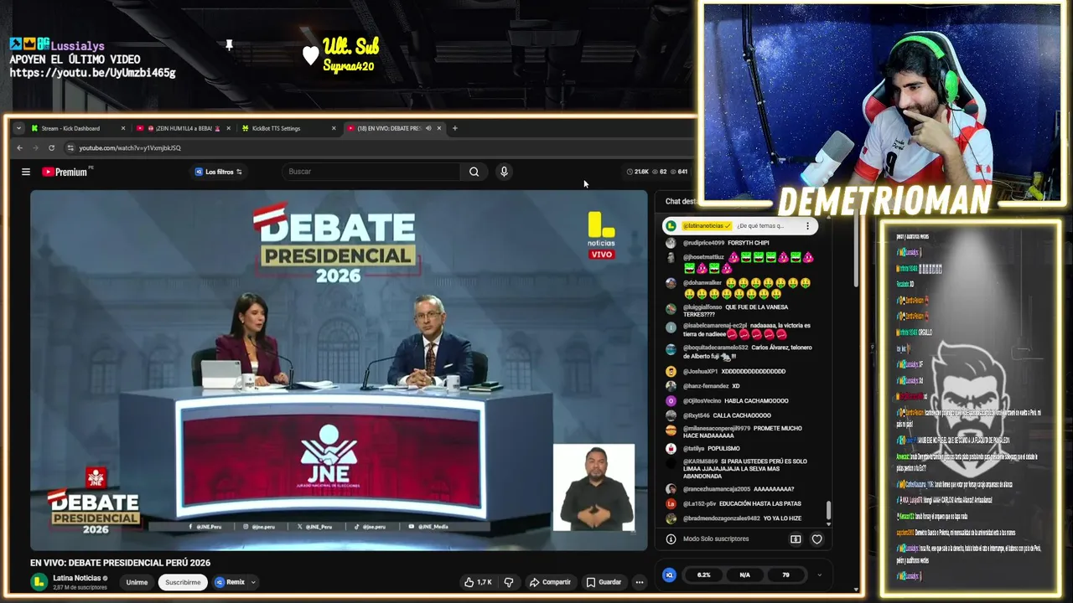This screenshot has height=603, width=1073.
Task: Open a new browser tab
Action: point(454,128)
